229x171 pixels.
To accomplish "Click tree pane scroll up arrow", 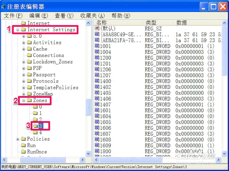I will pyautogui.click(x=88, y=23).
